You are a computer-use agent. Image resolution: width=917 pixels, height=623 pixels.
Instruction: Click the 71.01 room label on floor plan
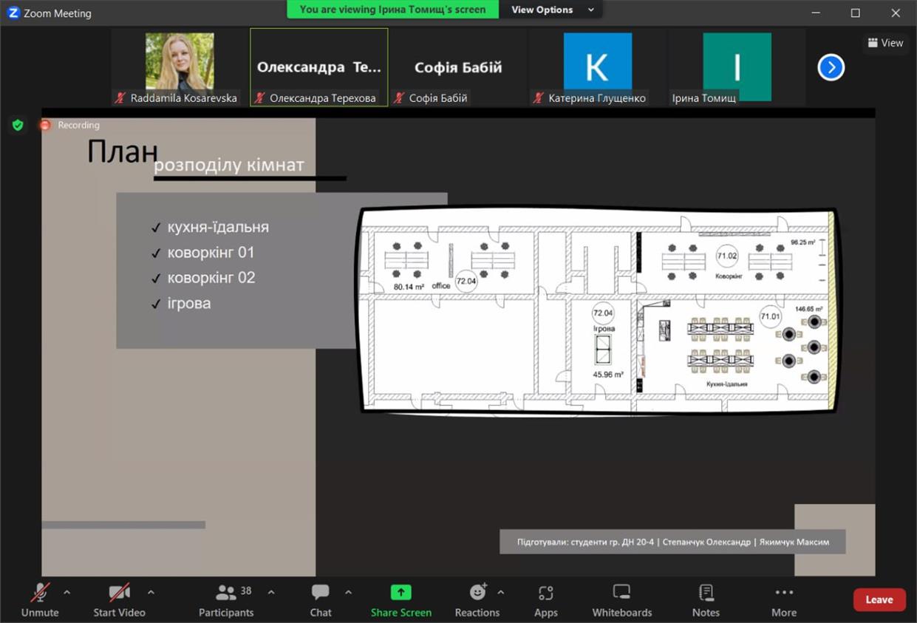[770, 316]
